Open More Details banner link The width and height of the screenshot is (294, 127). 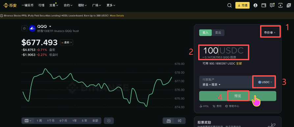[117, 16]
